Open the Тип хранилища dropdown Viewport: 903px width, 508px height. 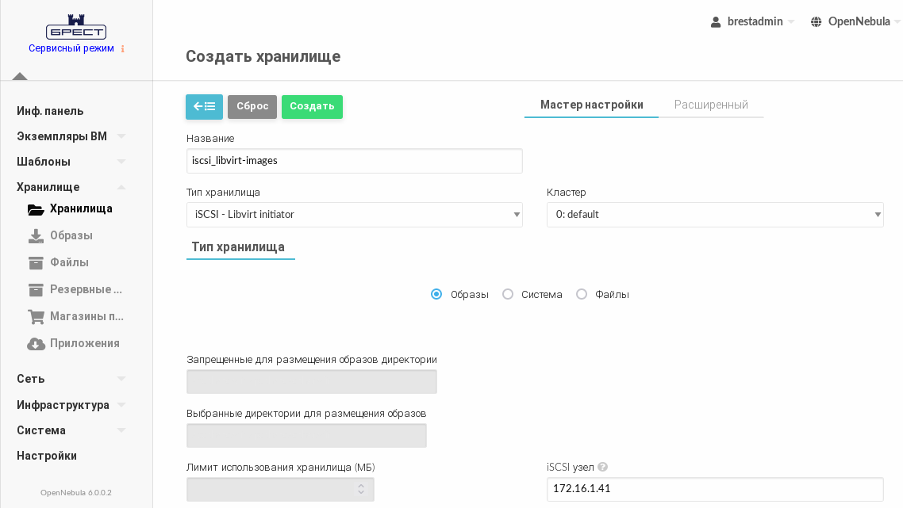pos(354,215)
